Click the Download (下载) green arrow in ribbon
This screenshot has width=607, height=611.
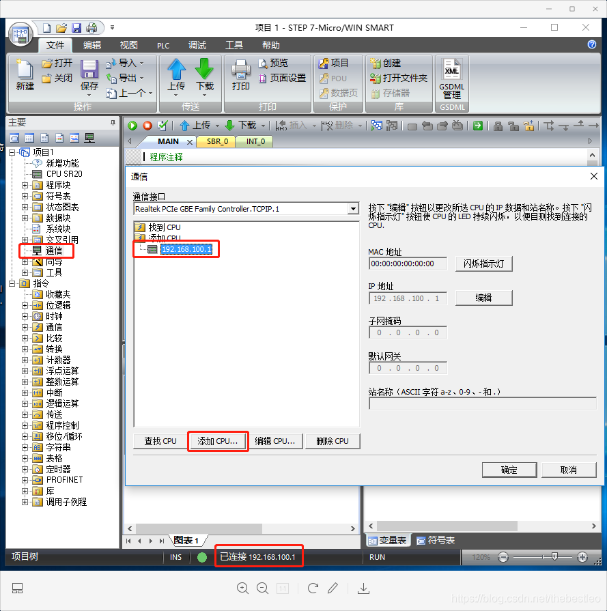[204, 69]
